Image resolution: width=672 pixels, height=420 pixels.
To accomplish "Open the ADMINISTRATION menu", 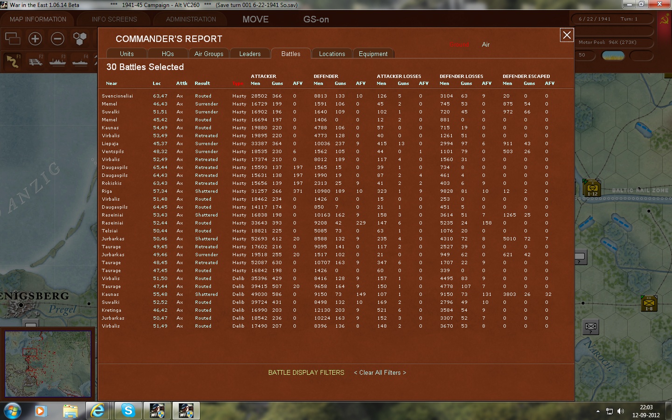I will pyautogui.click(x=191, y=19).
